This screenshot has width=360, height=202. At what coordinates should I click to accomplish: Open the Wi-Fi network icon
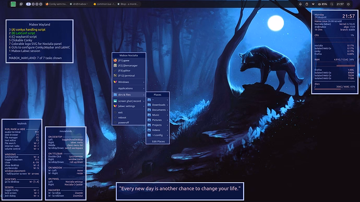313,4
